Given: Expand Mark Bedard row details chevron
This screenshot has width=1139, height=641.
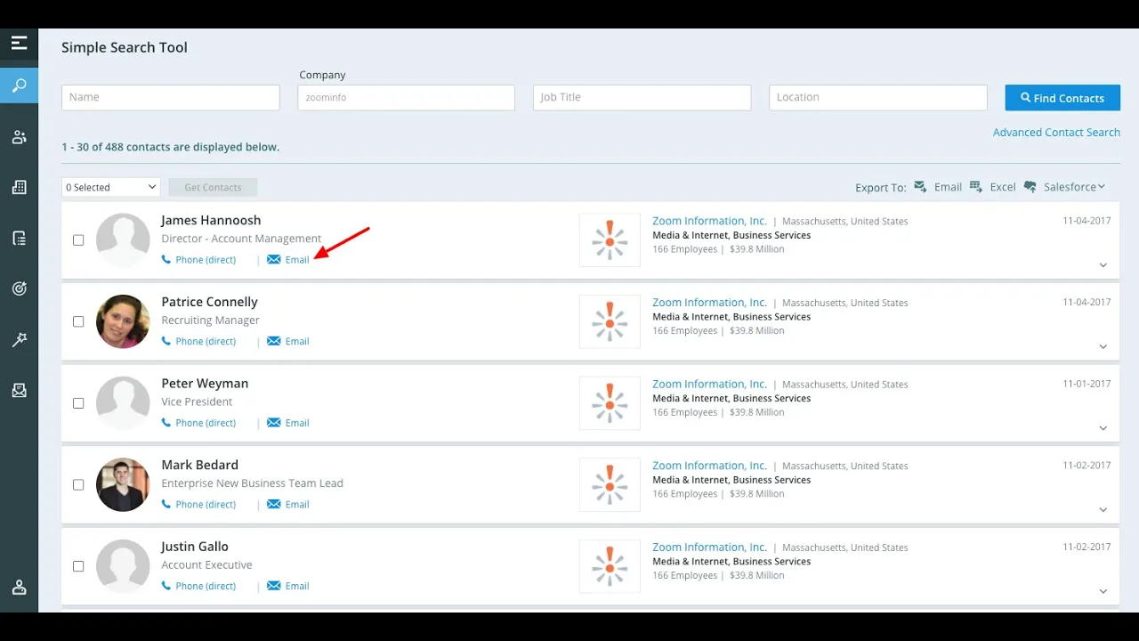Looking at the screenshot, I should click(x=1103, y=509).
